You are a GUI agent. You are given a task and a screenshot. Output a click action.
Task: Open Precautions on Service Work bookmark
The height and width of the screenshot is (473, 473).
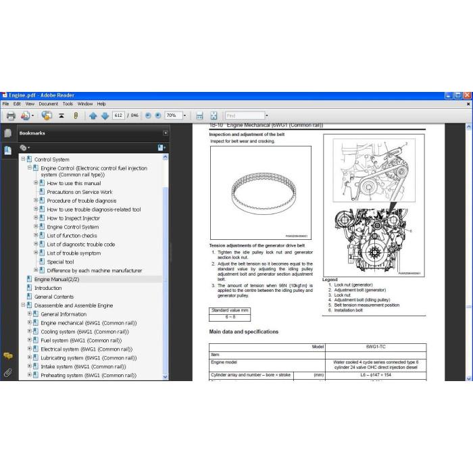coord(79,192)
